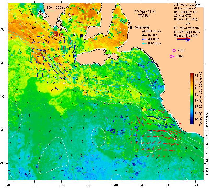Click the dark blue bottom of temperature colorbar
This screenshot has width=209, height=188.
[x=192, y=123]
